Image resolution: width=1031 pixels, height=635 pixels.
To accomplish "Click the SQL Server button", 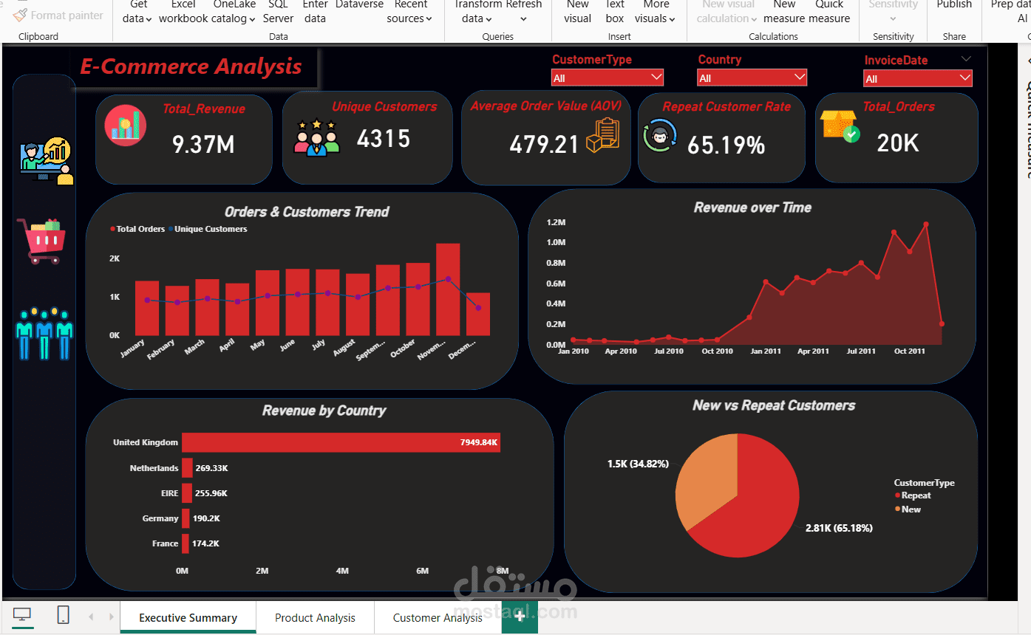I will click(x=279, y=12).
